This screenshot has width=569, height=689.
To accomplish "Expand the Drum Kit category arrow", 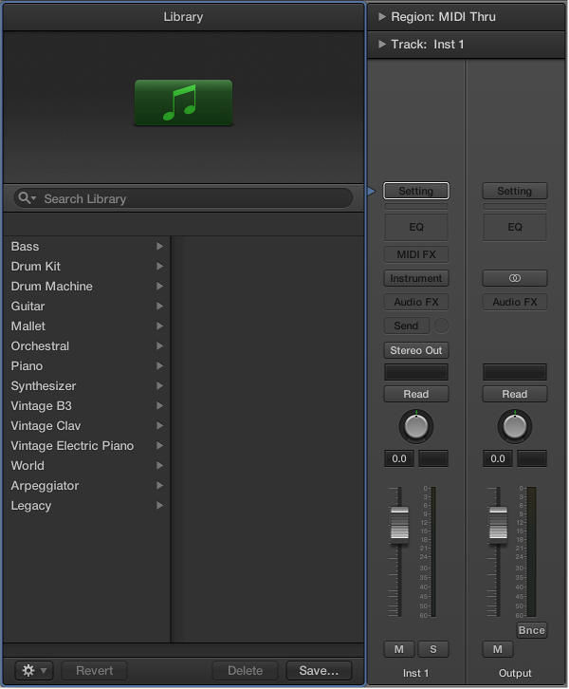I will (x=160, y=267).
